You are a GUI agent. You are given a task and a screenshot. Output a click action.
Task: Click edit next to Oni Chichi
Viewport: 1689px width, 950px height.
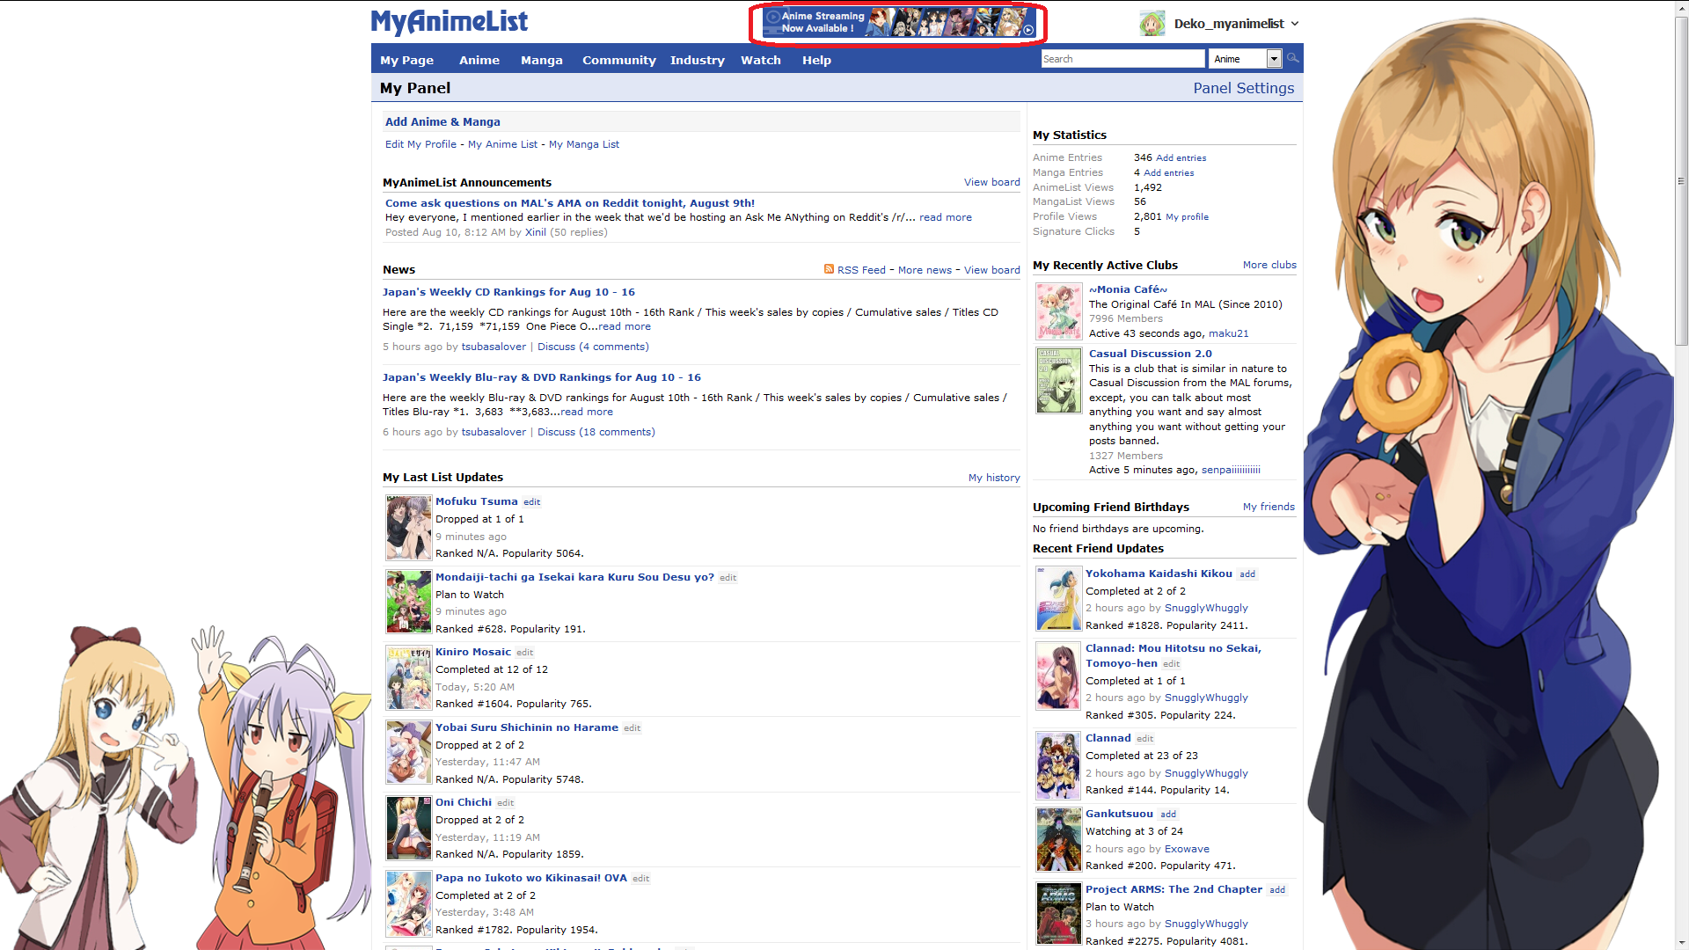[x=505, y=803]
